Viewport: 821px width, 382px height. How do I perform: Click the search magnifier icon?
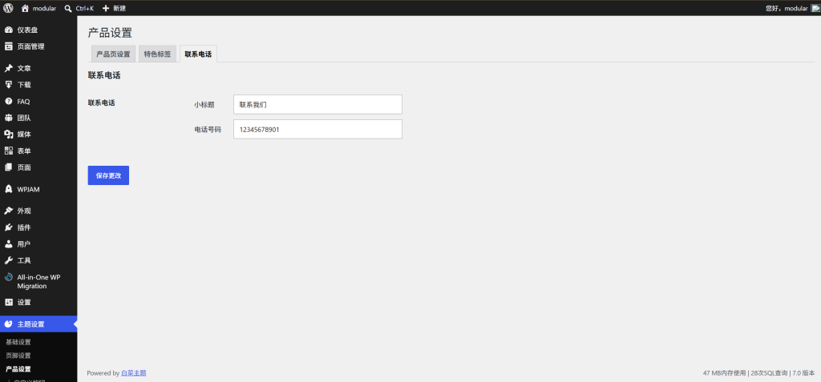tap(67, 8)
